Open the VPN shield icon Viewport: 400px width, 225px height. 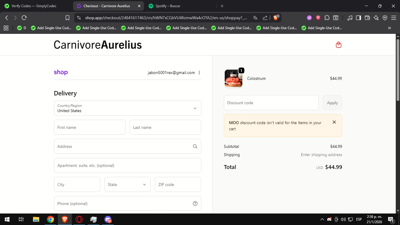(x=385, y=18)
